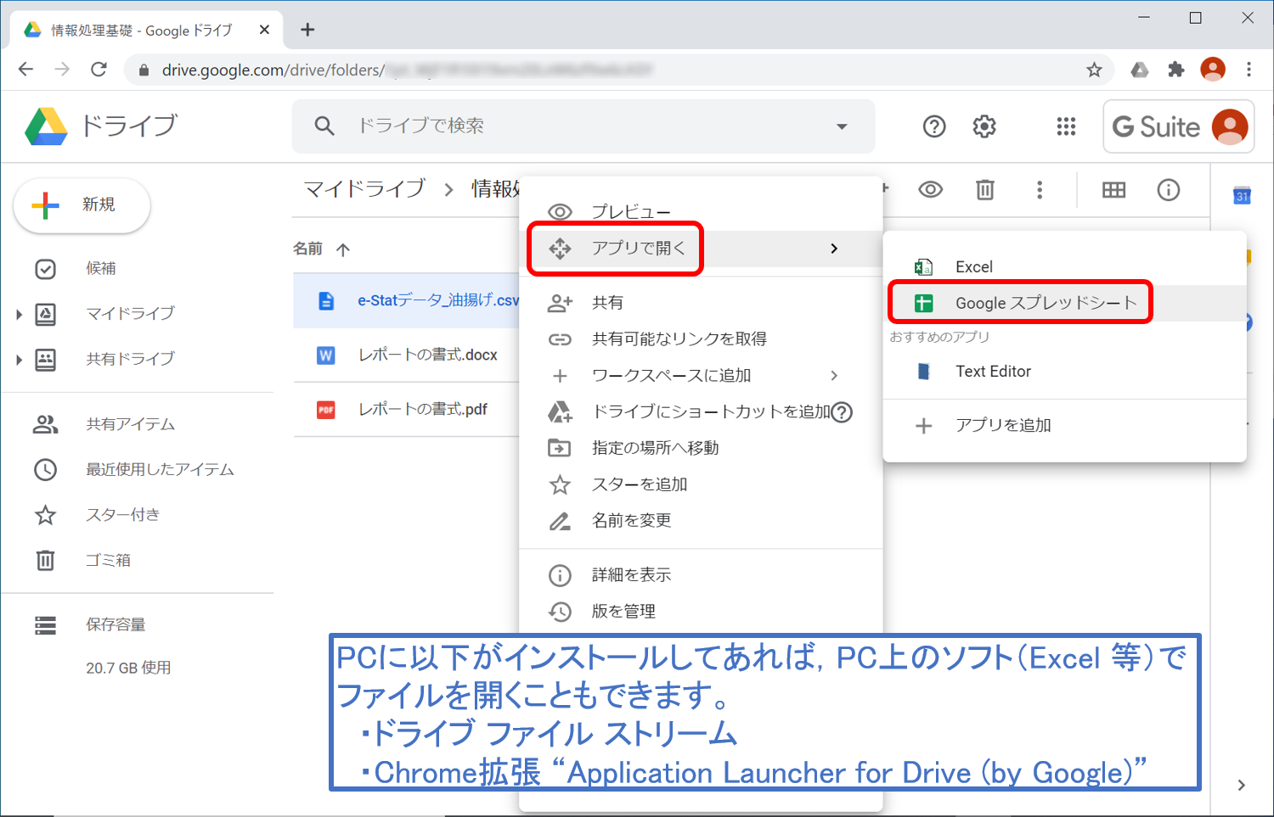The height and width of the screenshot is (817, 1274).
Task: Click the search magnifier icon in Drive
Action: tap(324, 126)
